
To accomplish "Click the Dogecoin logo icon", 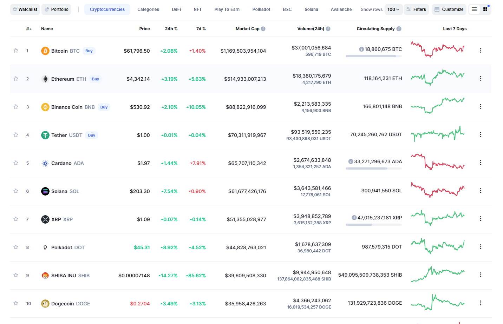I will [45, 304].
